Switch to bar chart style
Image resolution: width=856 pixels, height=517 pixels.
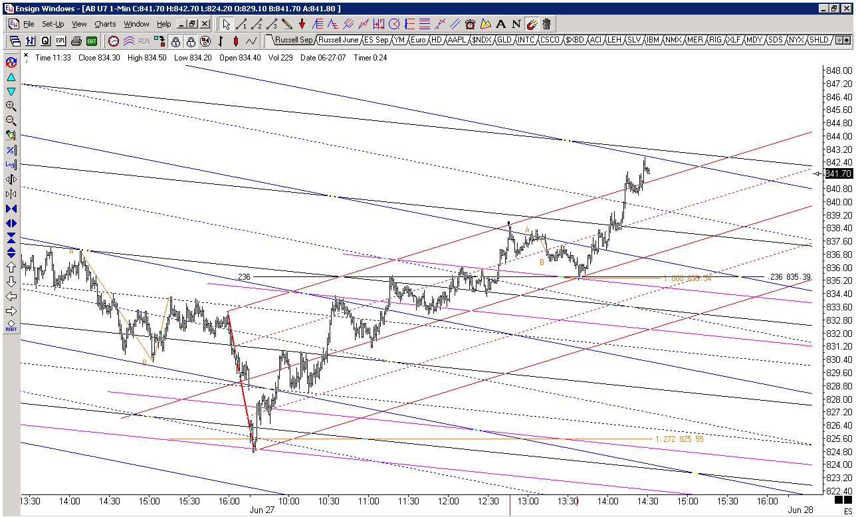pos(221,41)
